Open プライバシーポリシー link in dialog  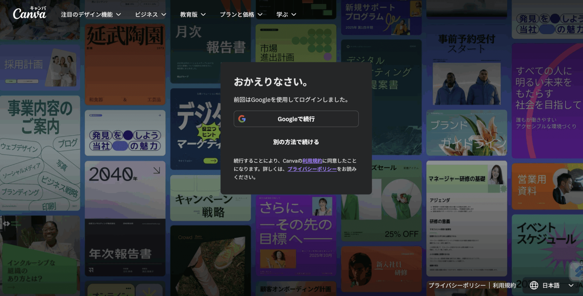(312, 169)
